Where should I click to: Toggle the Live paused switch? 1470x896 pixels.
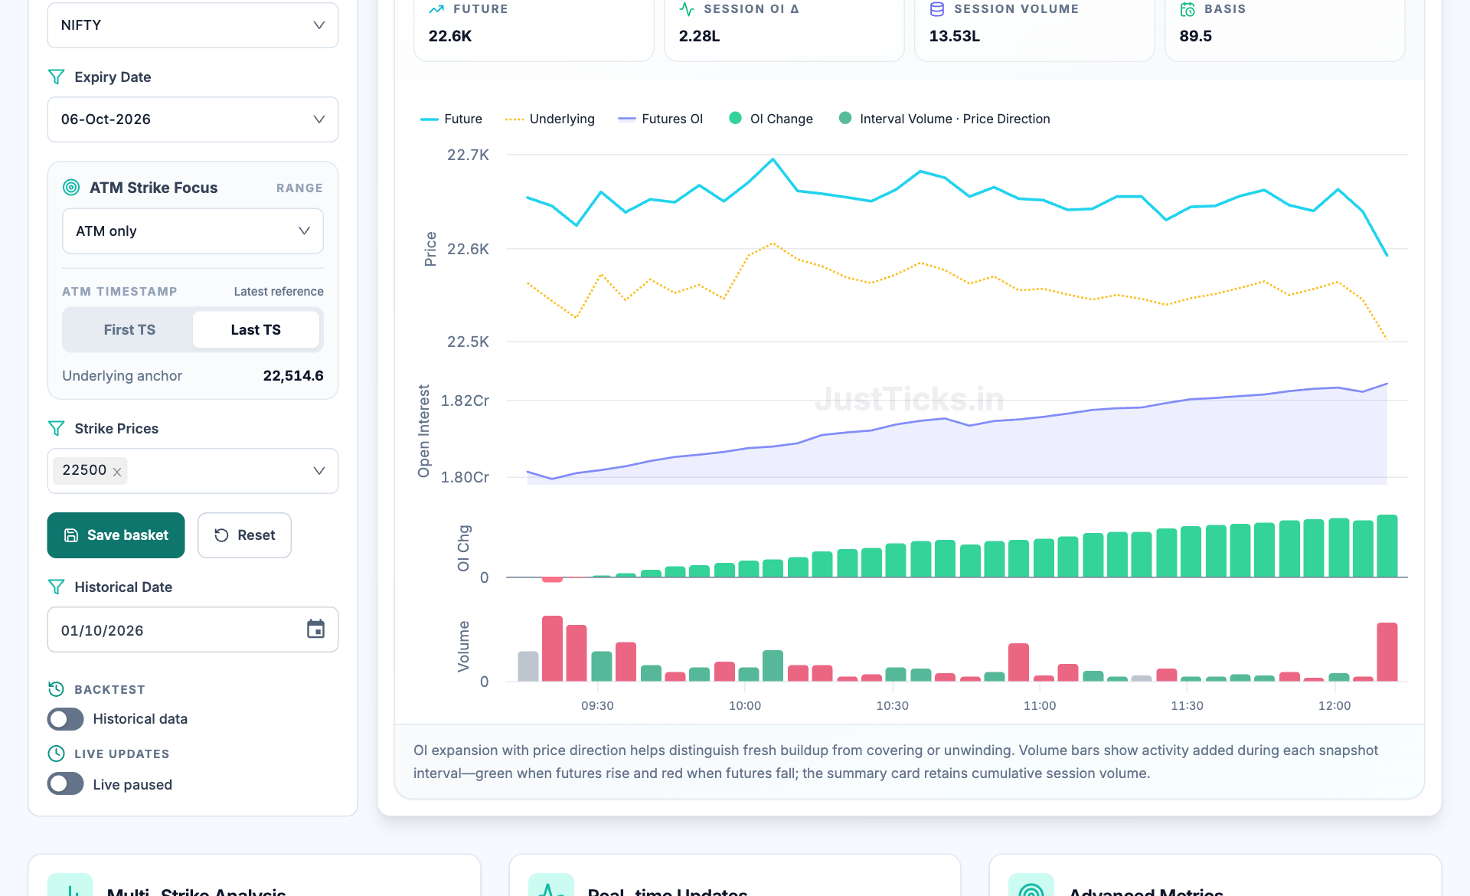tap(65, 784)
